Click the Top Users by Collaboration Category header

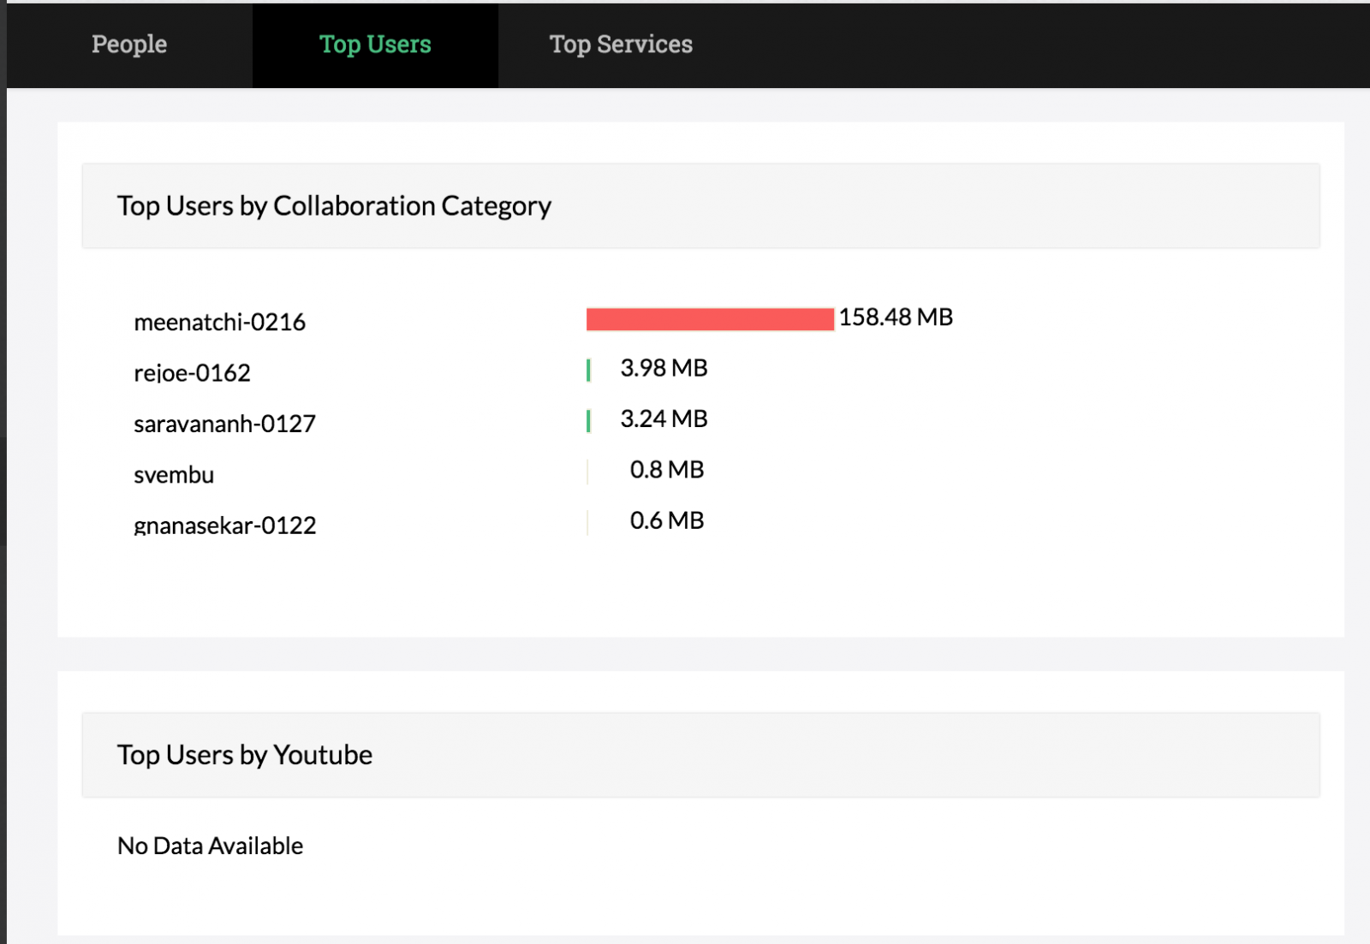click(335, 205)
